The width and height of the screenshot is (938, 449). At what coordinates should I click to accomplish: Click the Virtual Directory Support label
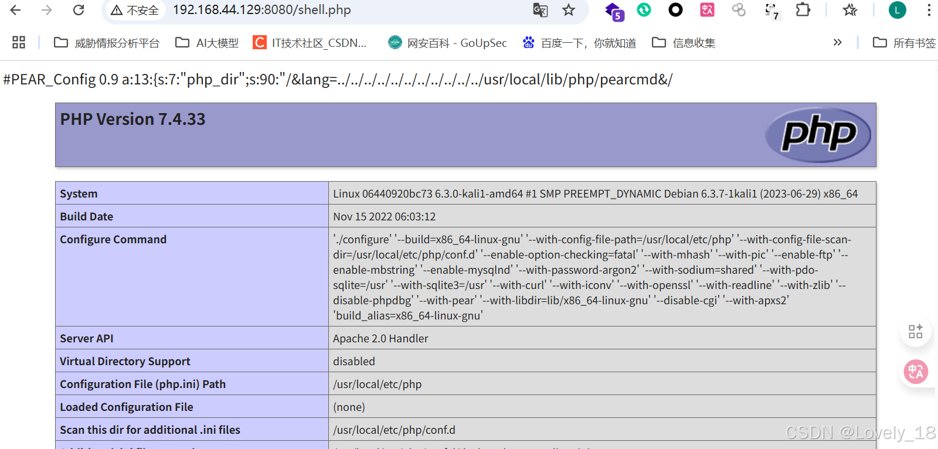[125, 361]
